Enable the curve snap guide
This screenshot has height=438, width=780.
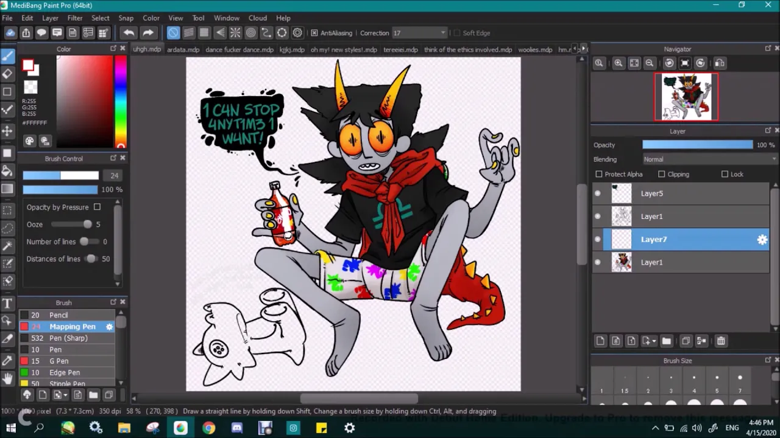click(266, 33)
